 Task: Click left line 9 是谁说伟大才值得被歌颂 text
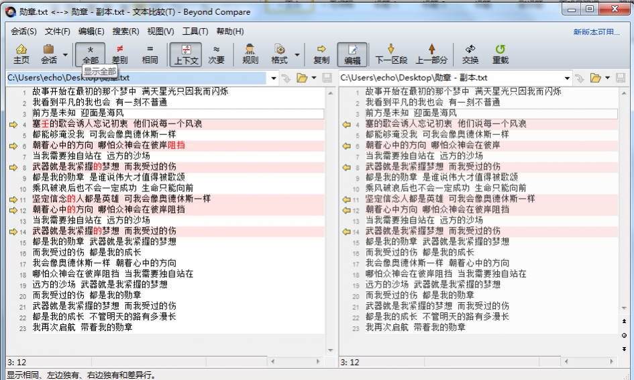[137, 177]
